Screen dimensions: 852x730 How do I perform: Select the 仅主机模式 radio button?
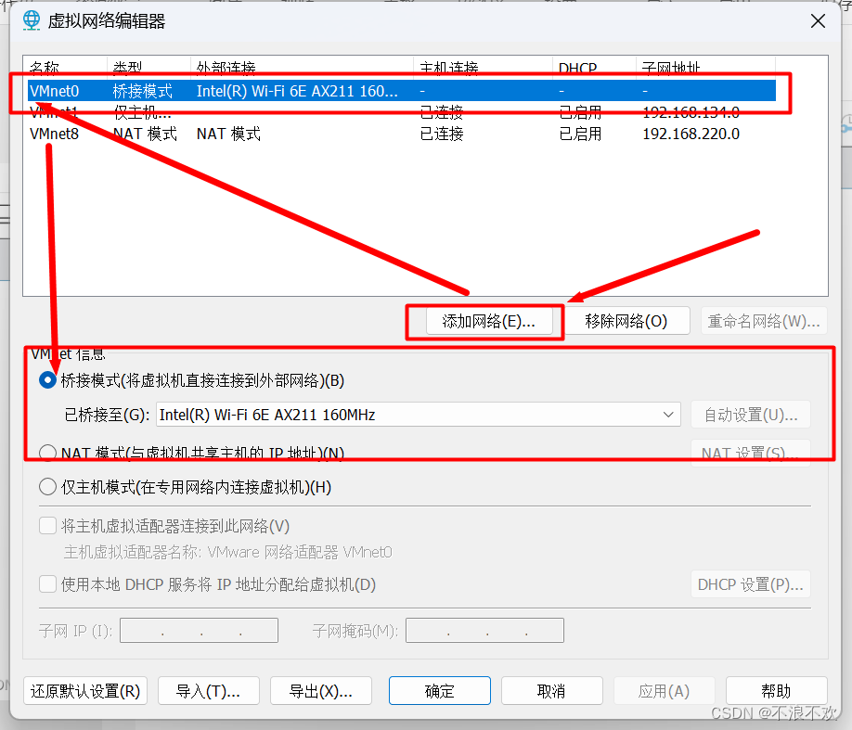(48, 487)
